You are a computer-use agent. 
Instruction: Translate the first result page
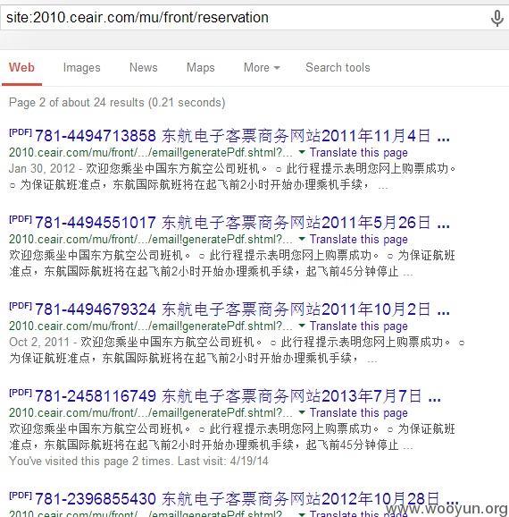coord(359,153)
